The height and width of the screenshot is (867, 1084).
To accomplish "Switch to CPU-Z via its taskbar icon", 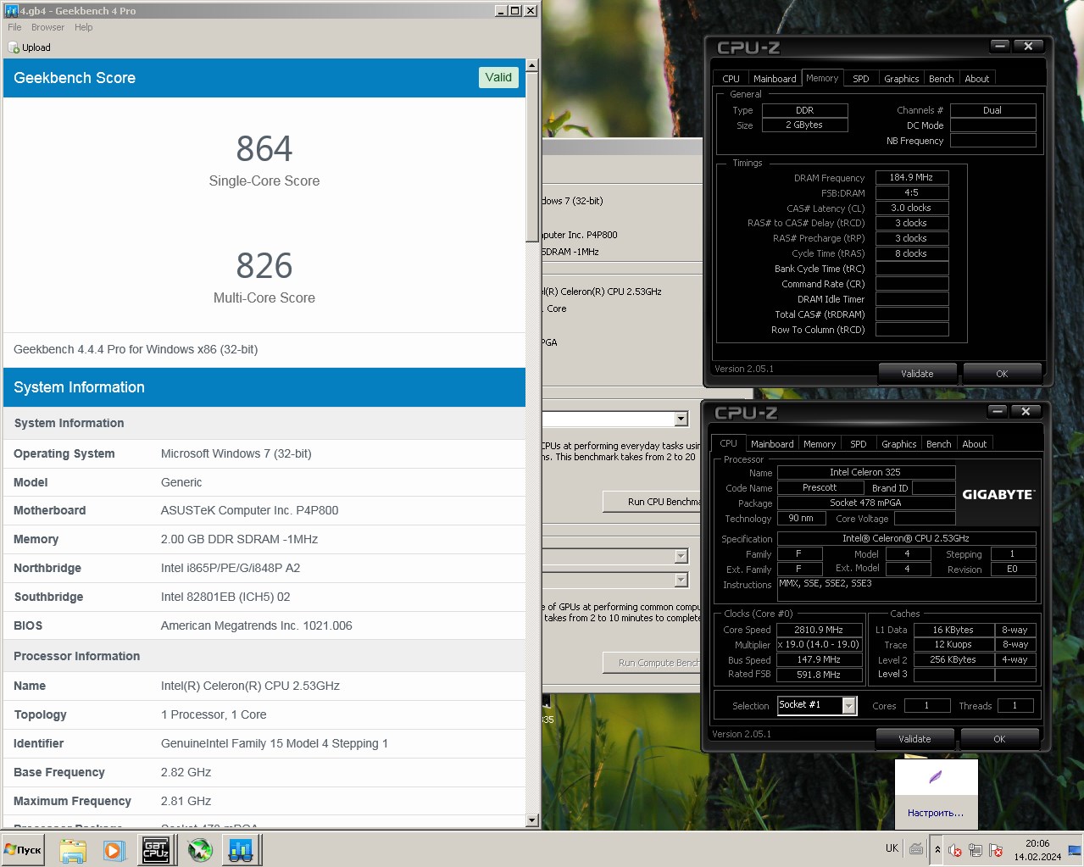I will pyautogui.click(x=156, y=849).
